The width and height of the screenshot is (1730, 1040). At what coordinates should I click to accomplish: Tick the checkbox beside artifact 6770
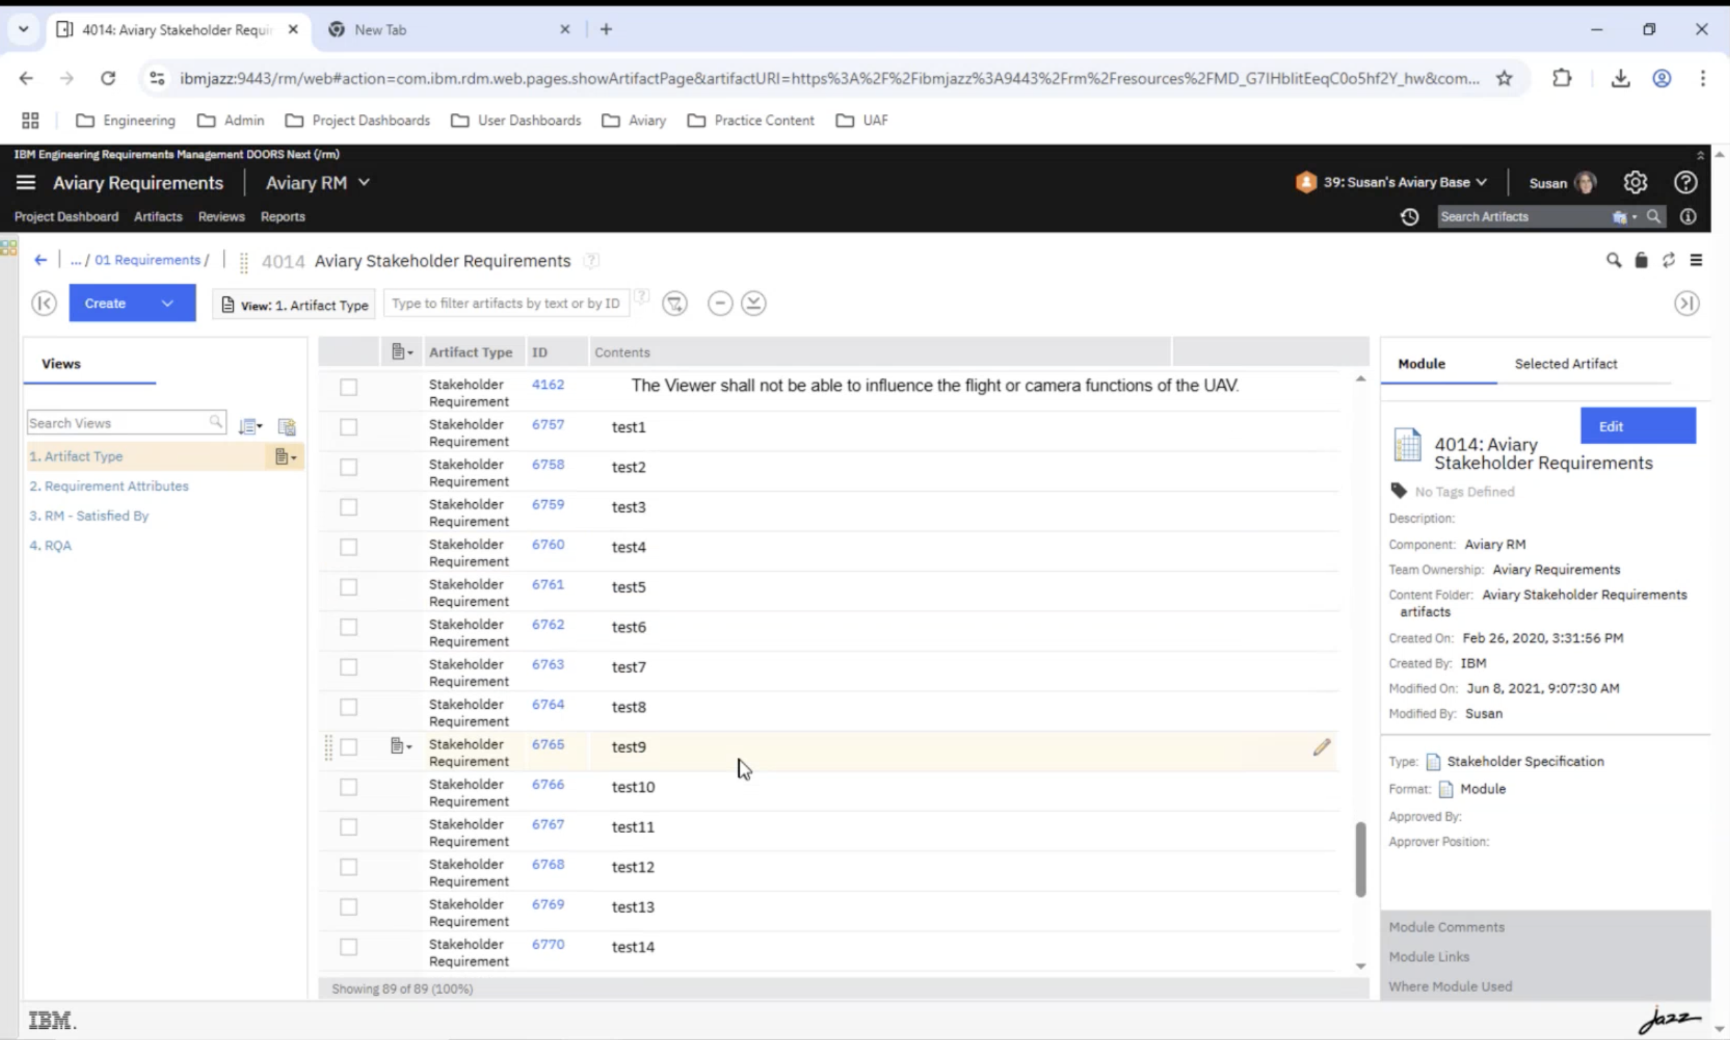click(x=348, y=947)
